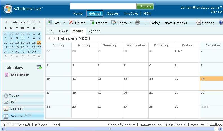The width and height of the screenshot is (223, 131).
Task: Click Next 4 Weeks button
Action: click(176, 23)
